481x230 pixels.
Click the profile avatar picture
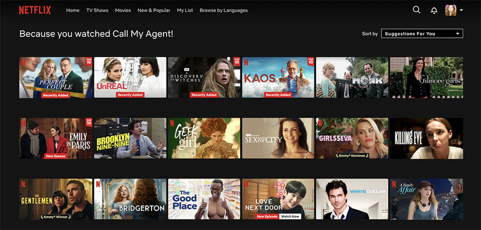click(x=451, y=10)
